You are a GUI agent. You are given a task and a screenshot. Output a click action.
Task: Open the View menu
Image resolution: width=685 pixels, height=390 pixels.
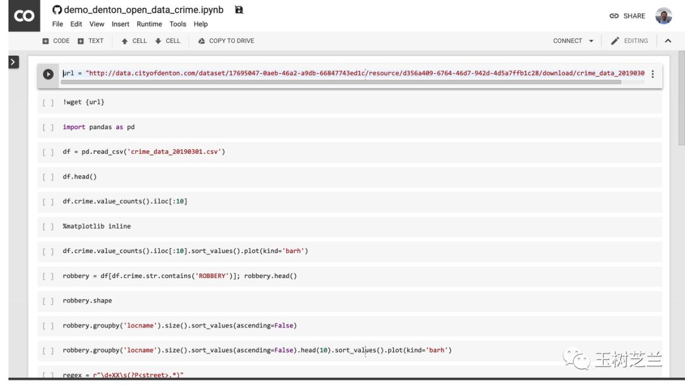coord(96,24)
